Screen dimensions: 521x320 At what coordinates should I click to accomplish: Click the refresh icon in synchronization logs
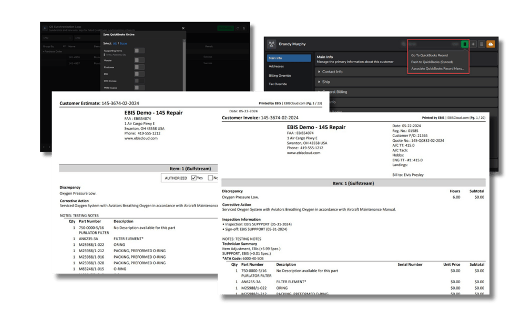coord(238,28)
